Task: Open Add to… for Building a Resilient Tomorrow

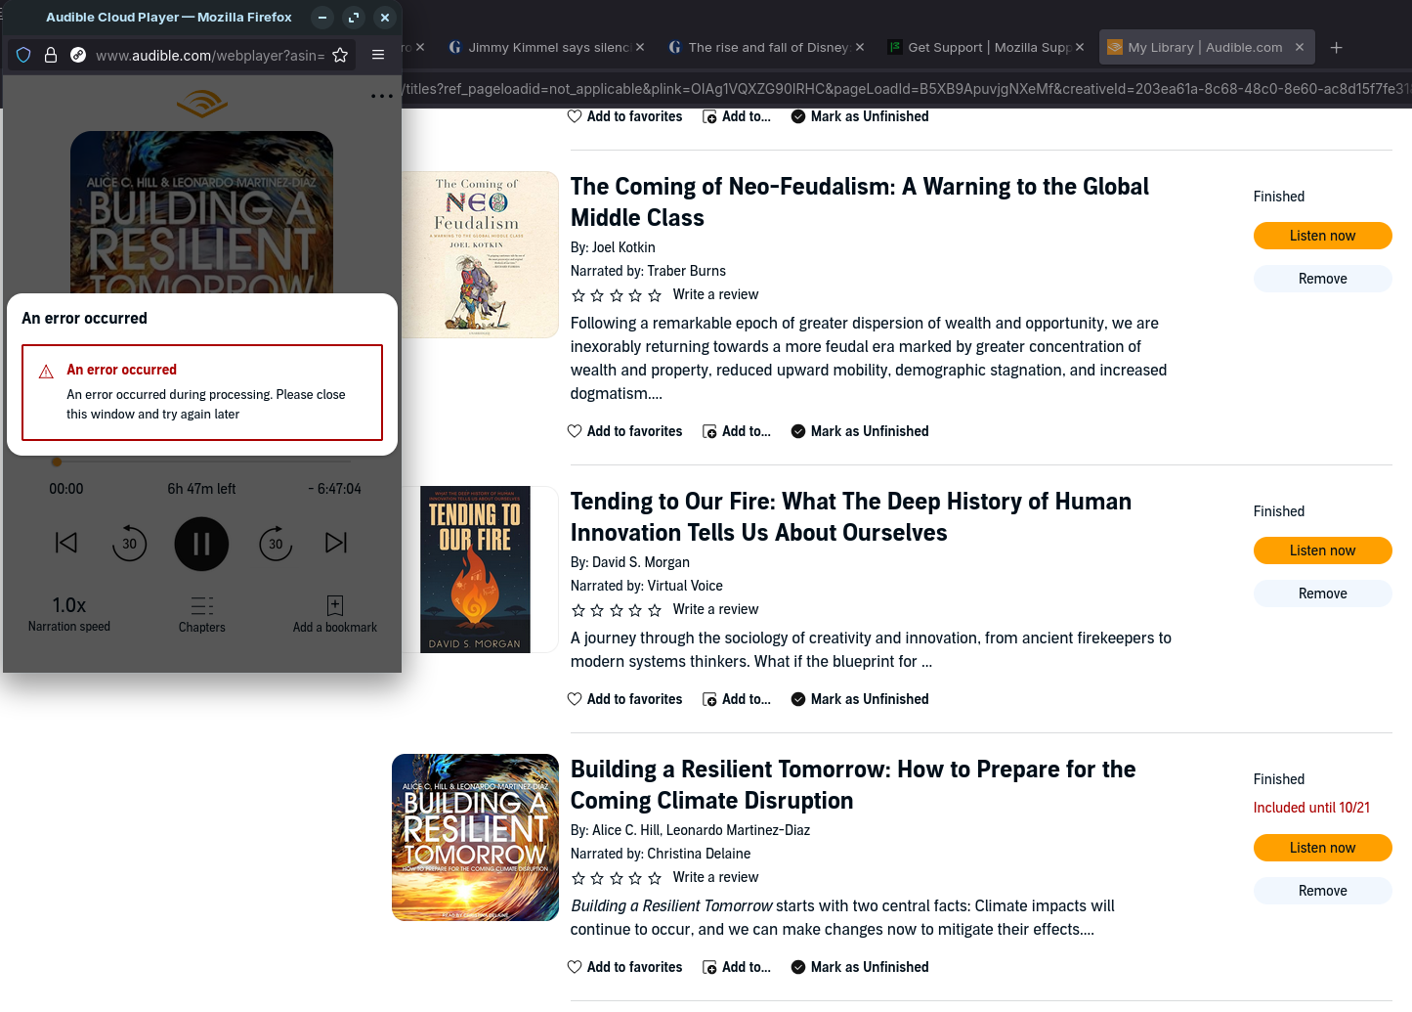Action: (737, 967)
